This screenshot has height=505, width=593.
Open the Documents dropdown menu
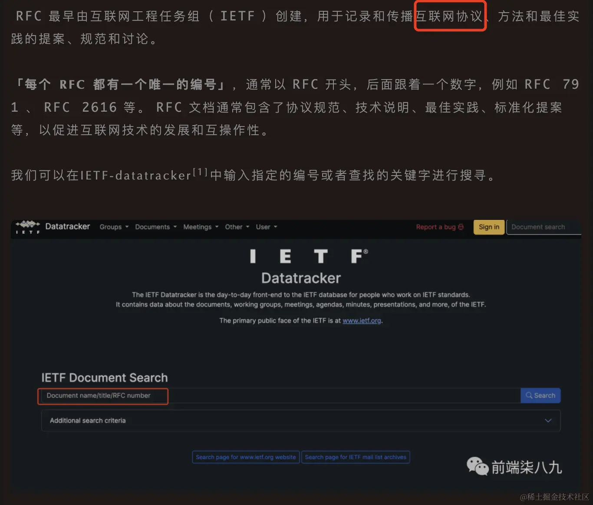[x=156, y=227]
